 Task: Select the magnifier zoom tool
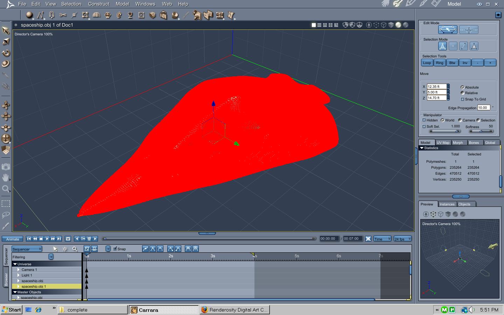point(6,189)
